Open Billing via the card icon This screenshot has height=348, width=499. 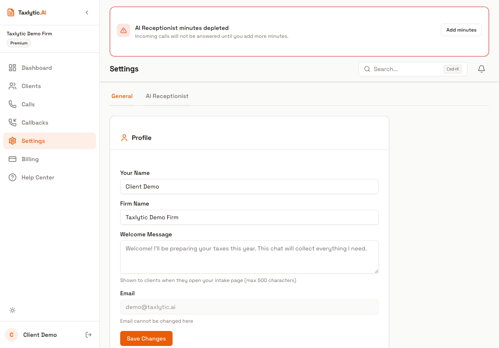12,159
